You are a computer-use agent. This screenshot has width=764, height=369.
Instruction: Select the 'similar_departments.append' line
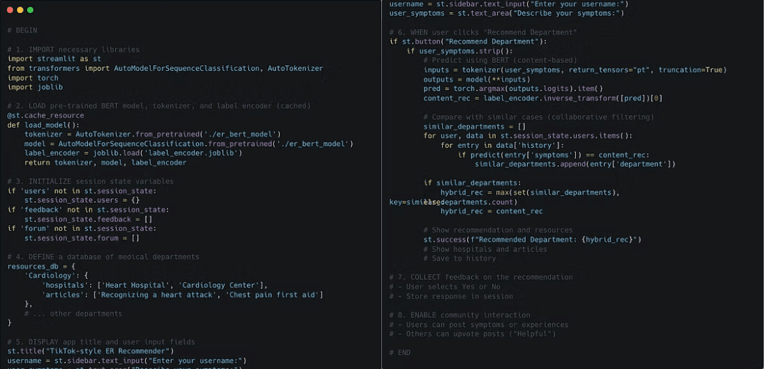[x=575, y=164]
